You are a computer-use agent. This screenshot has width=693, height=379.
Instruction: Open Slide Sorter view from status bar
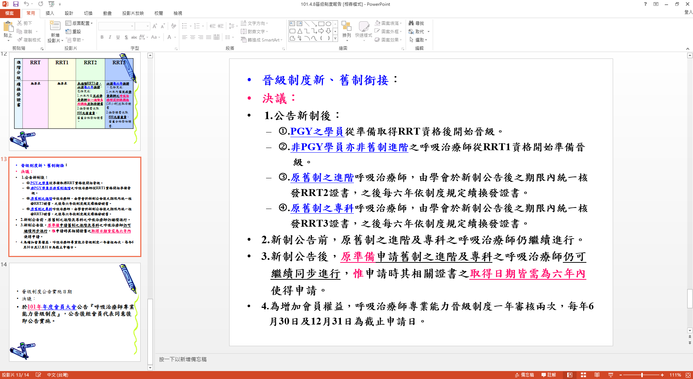coord(583,375)
